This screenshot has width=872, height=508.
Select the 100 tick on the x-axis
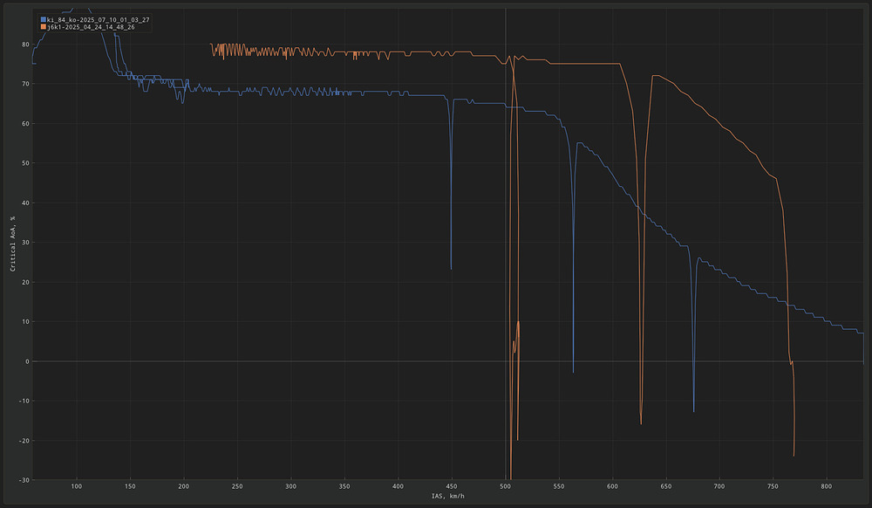[77, 485]
